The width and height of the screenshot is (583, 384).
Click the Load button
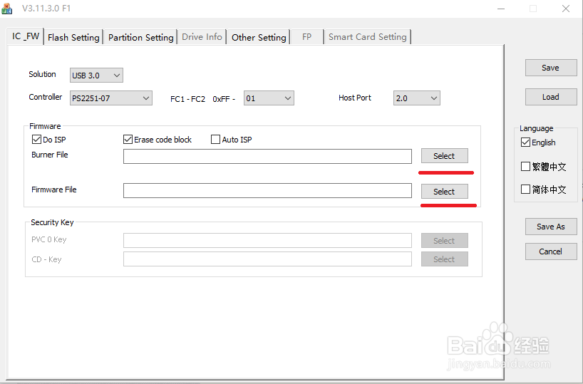coord(551,97)
